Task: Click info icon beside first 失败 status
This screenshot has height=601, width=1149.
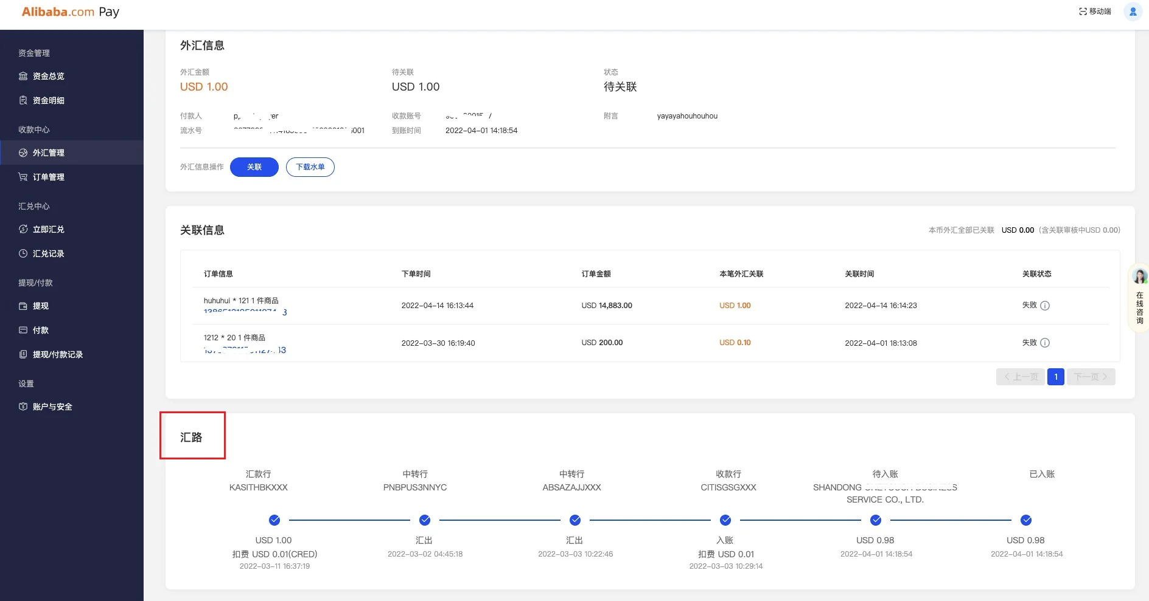Action: tap(1045, 306)
